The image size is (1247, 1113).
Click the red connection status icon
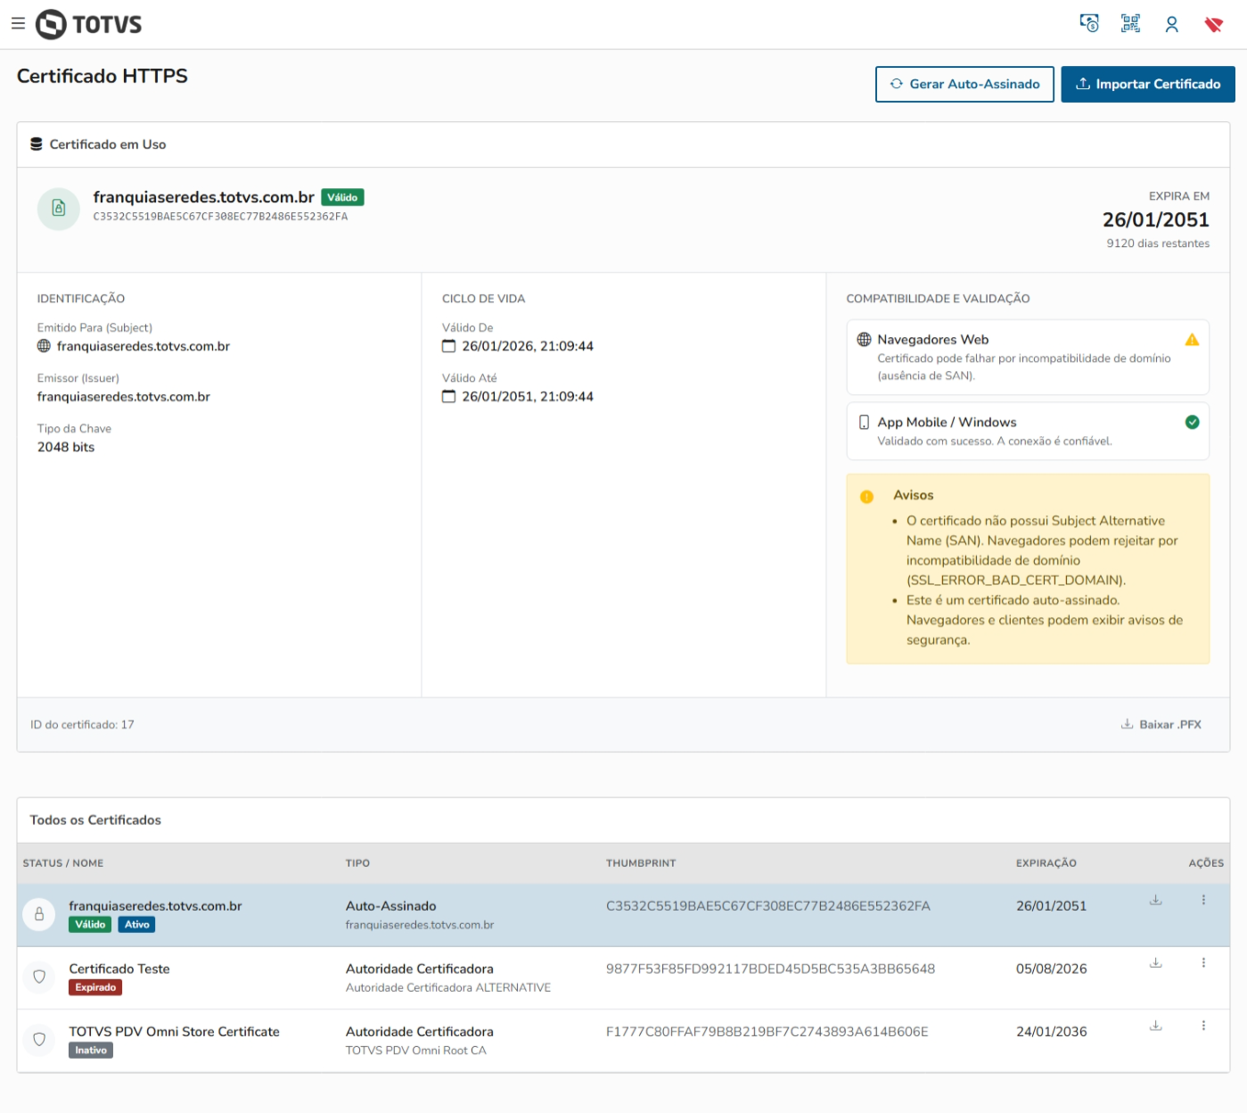1213,24
